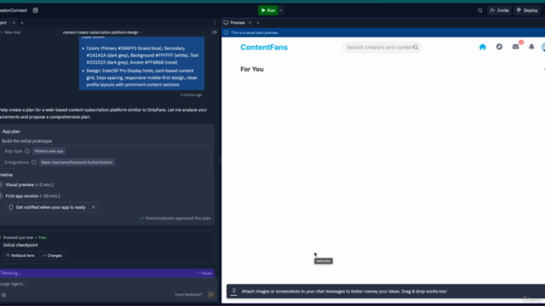Click the ContentFans logo
The height and width of the screenshot is (306, 545).
click(x=264, y=48)
